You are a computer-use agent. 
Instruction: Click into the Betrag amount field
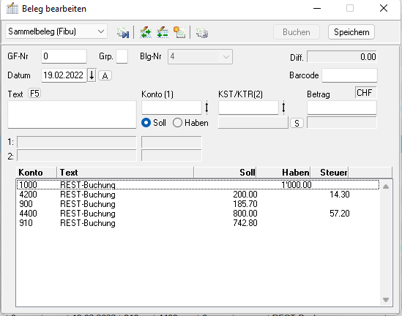342,108
